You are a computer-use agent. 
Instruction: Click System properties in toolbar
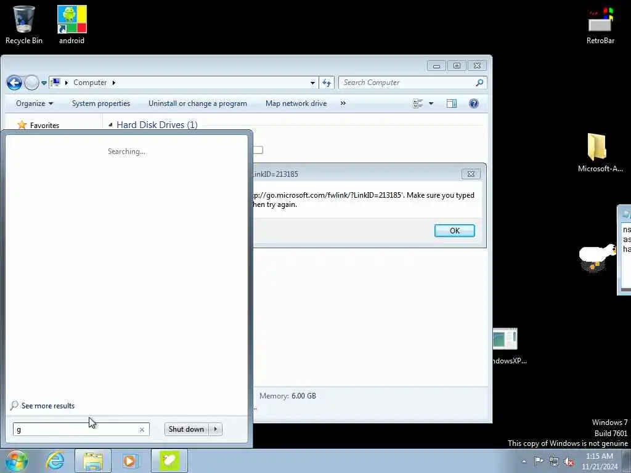click(x=101, y=103)
